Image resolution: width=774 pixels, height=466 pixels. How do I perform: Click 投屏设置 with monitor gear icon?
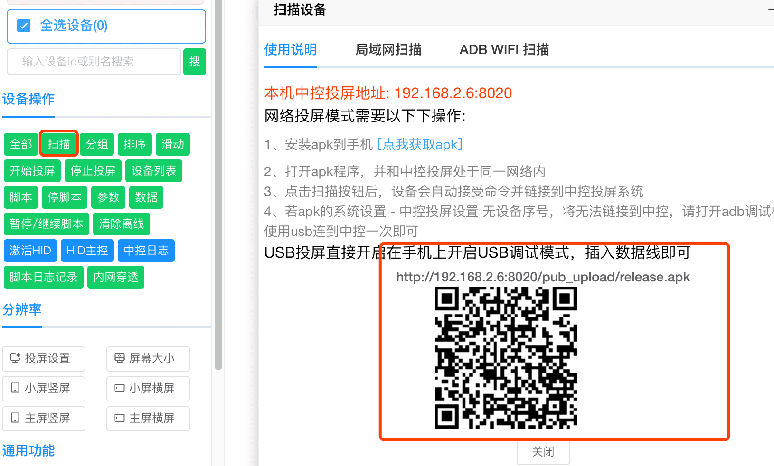(44, 359)
